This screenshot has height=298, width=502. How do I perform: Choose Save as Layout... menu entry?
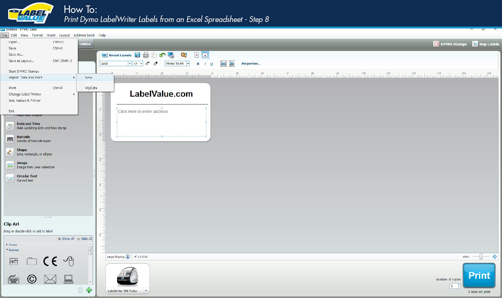click(39, 61)
